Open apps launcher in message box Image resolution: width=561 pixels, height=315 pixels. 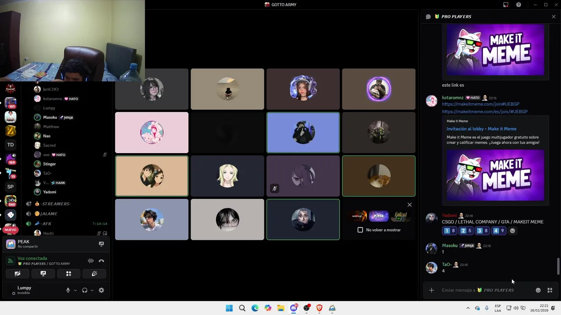pos(550,290)
